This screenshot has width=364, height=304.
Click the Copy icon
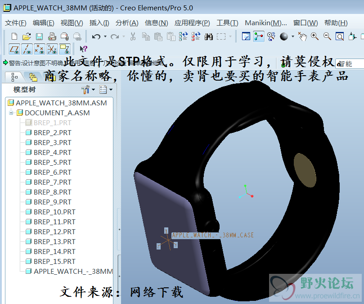coord(146,36)
